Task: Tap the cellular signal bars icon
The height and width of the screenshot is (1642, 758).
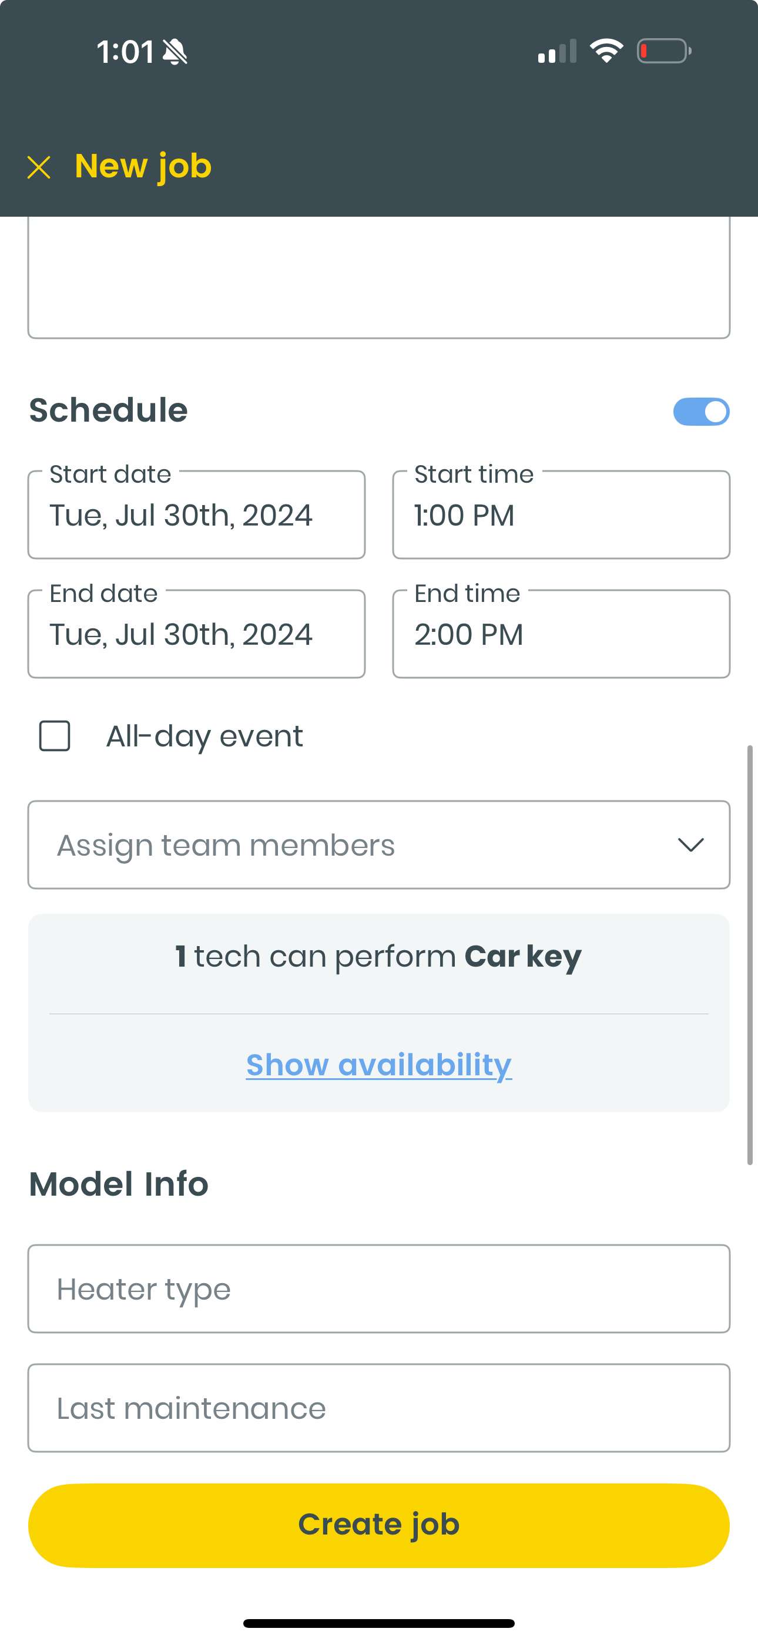Action: 557,52
